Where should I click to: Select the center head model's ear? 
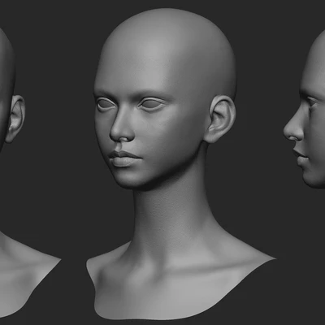220,119
